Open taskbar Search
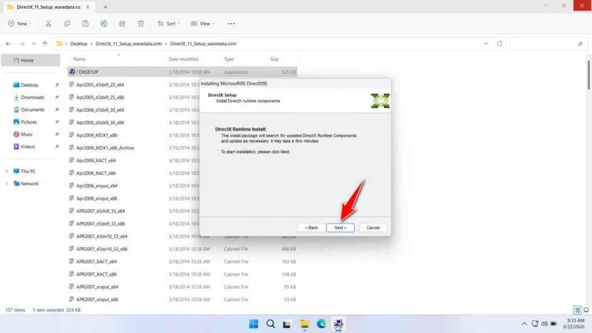Image resolution: width=592 pixels, height=333 pixels. (x=271, y=324)
